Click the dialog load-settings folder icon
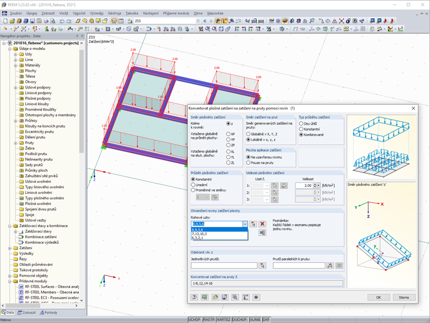This screenshot has height=323, width=430. (215, 297)
